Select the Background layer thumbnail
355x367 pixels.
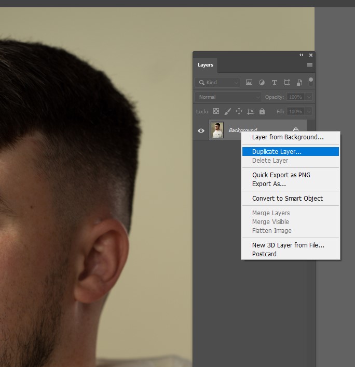(217, 130)
